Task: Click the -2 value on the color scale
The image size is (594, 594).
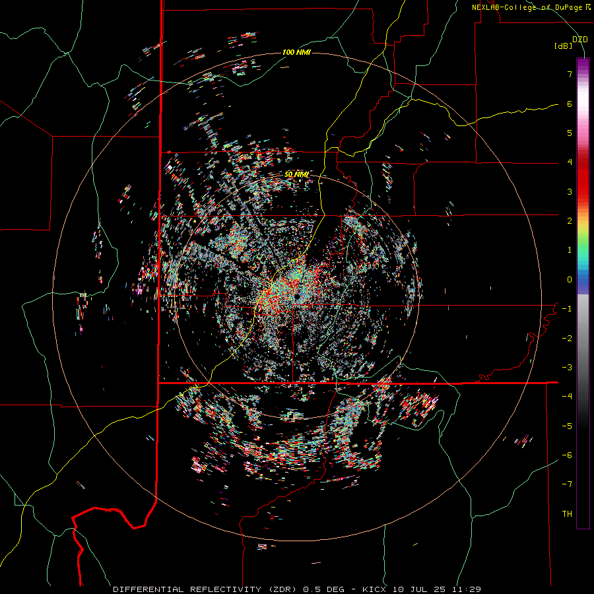Action: (x=567, y=339)
